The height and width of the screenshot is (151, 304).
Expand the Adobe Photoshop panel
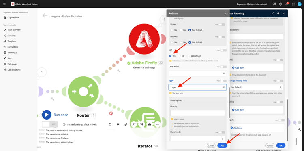coord(273,13)
